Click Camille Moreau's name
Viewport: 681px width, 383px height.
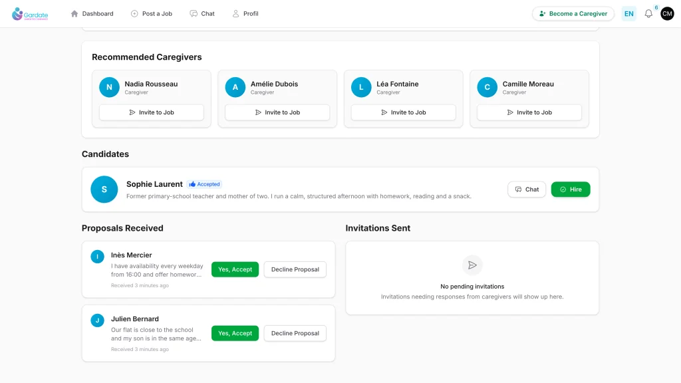[x=528, y=84]
